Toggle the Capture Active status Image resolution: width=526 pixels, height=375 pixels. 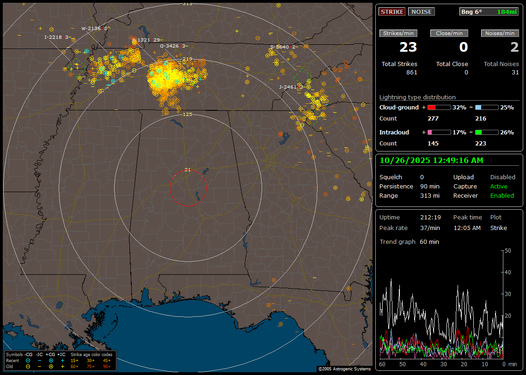click(x=499, y=187)
